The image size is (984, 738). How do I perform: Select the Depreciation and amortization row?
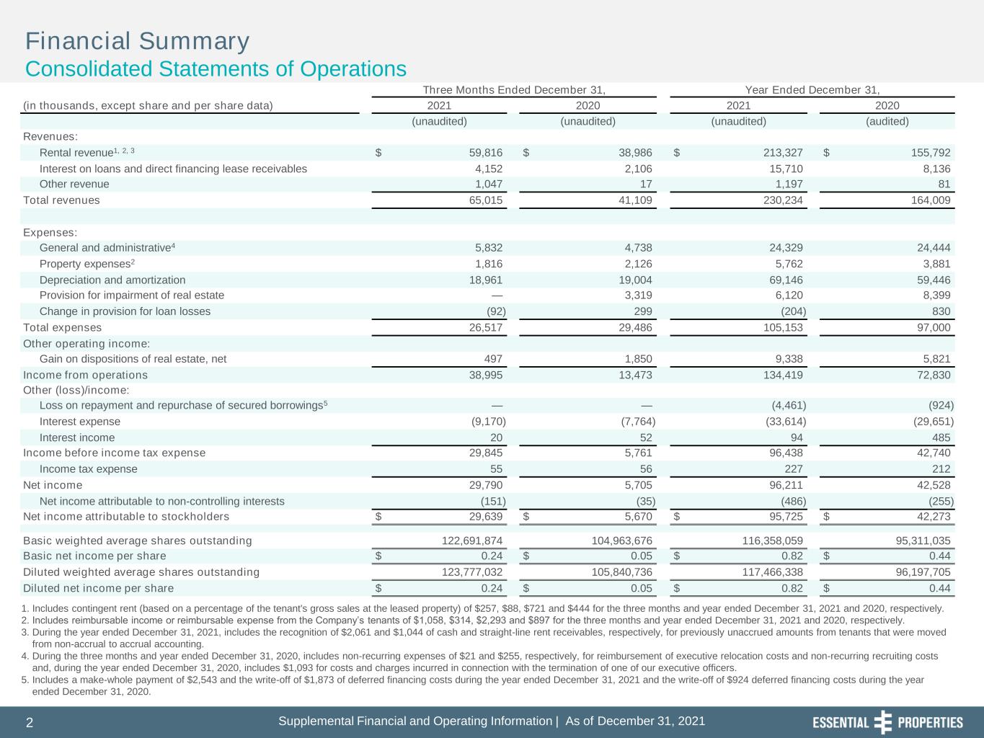[489, 280]
